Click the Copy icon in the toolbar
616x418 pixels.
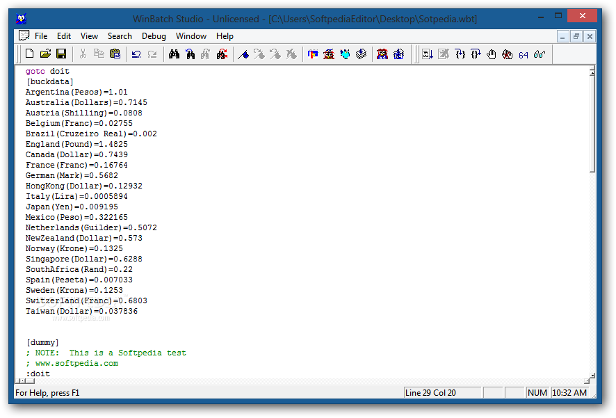pyautogui.click(x=99, y=54)
